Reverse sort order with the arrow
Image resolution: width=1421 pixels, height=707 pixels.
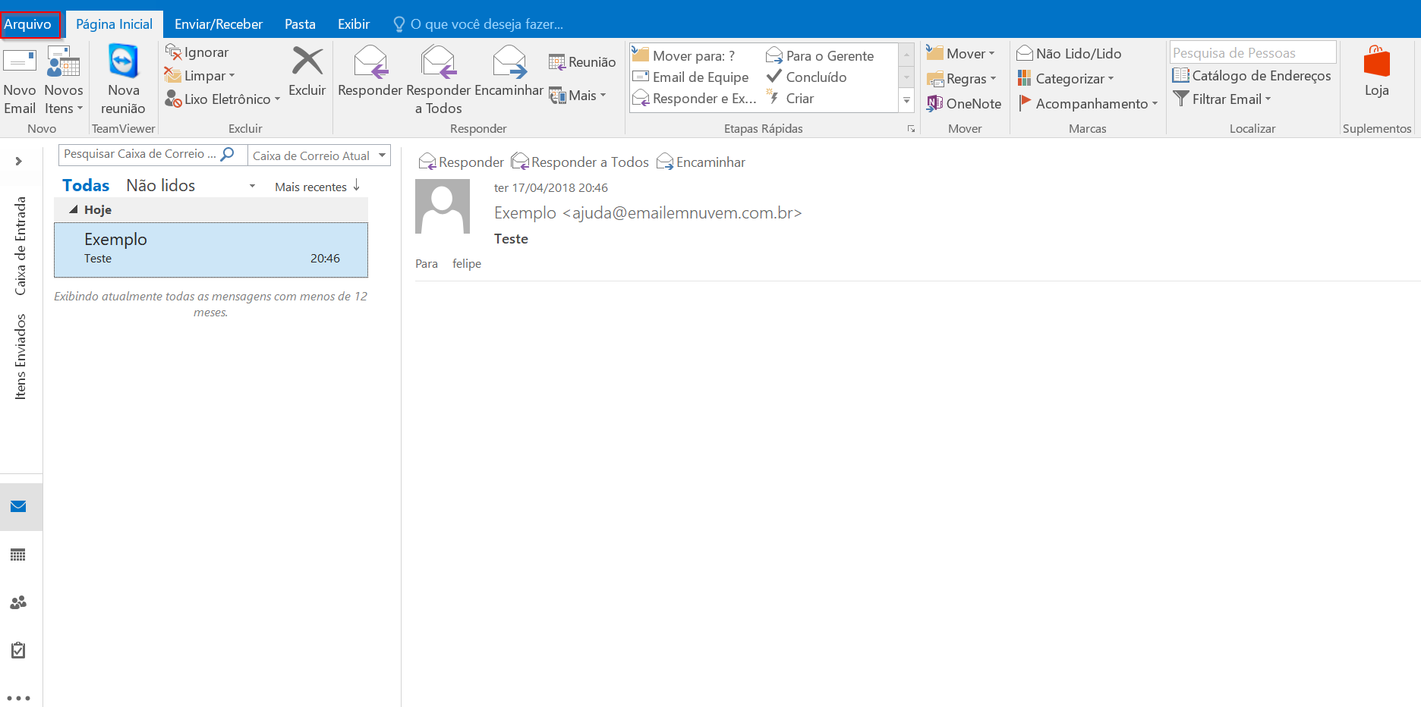(x=357, y=186)
